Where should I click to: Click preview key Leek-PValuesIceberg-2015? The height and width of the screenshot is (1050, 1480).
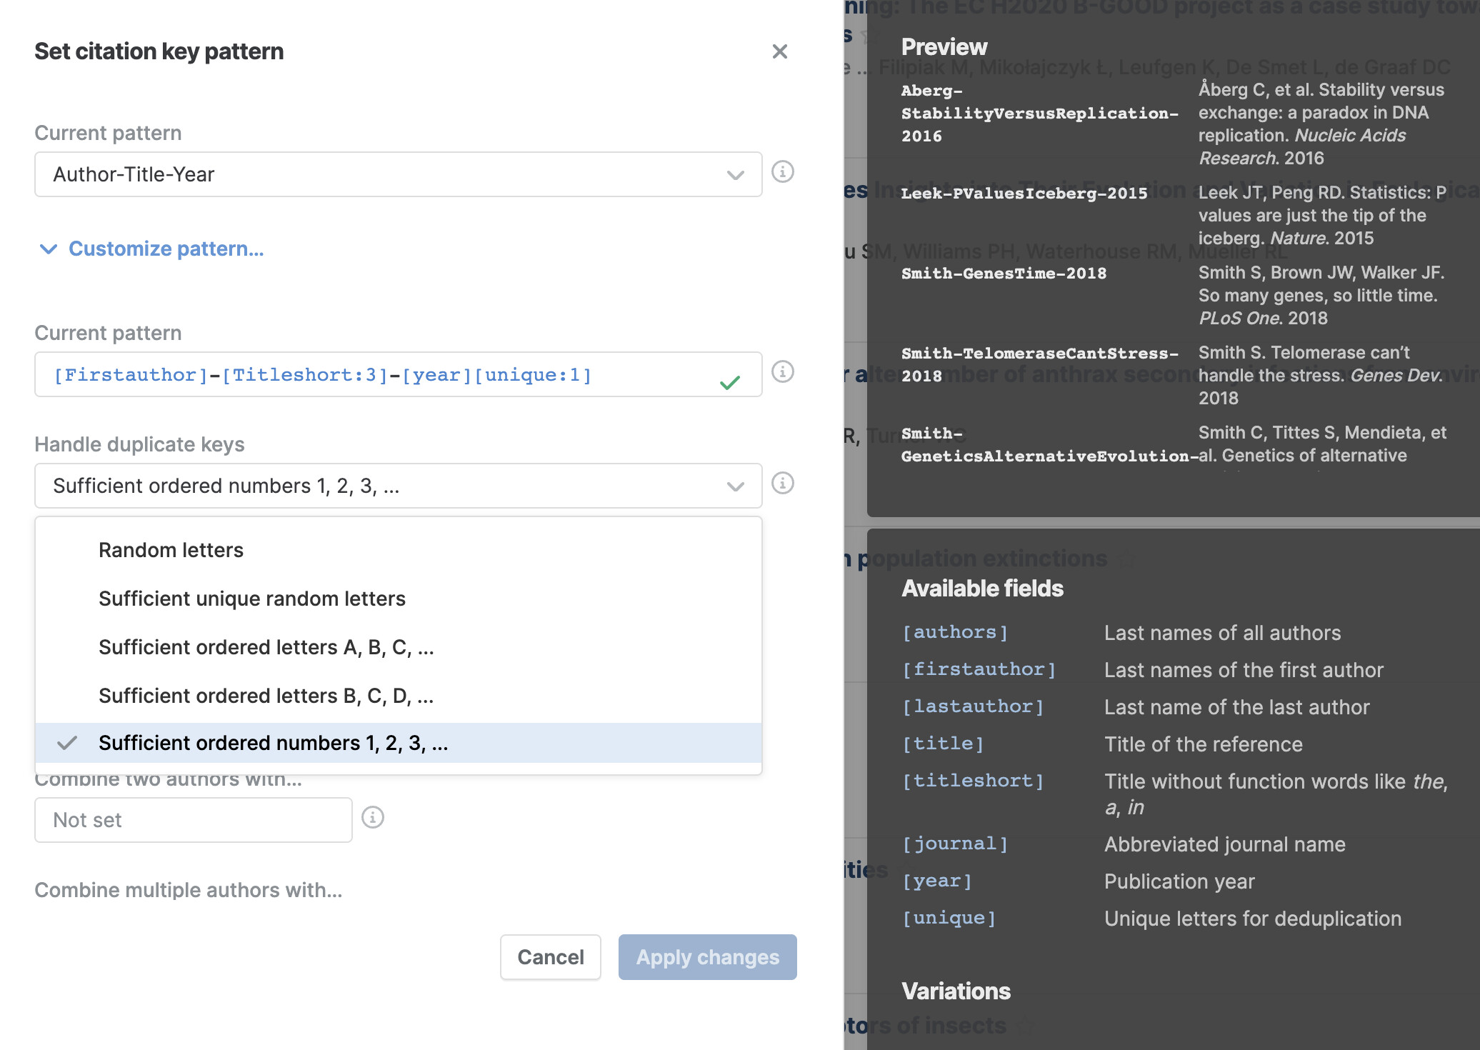click(1024, 193)
